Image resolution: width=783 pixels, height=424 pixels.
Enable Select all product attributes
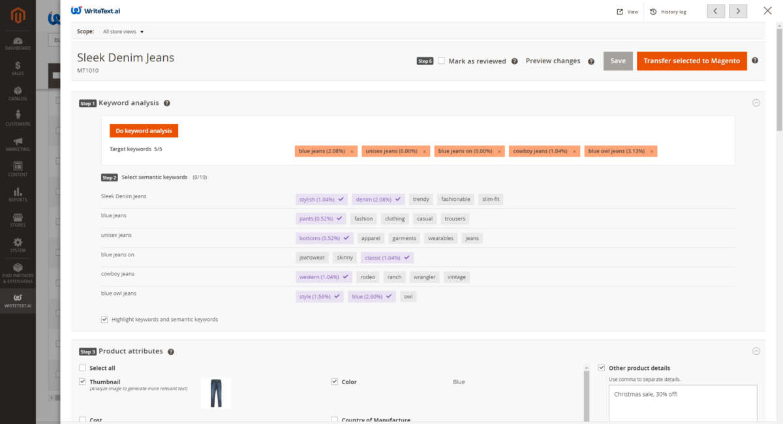[x=82, y=368]
